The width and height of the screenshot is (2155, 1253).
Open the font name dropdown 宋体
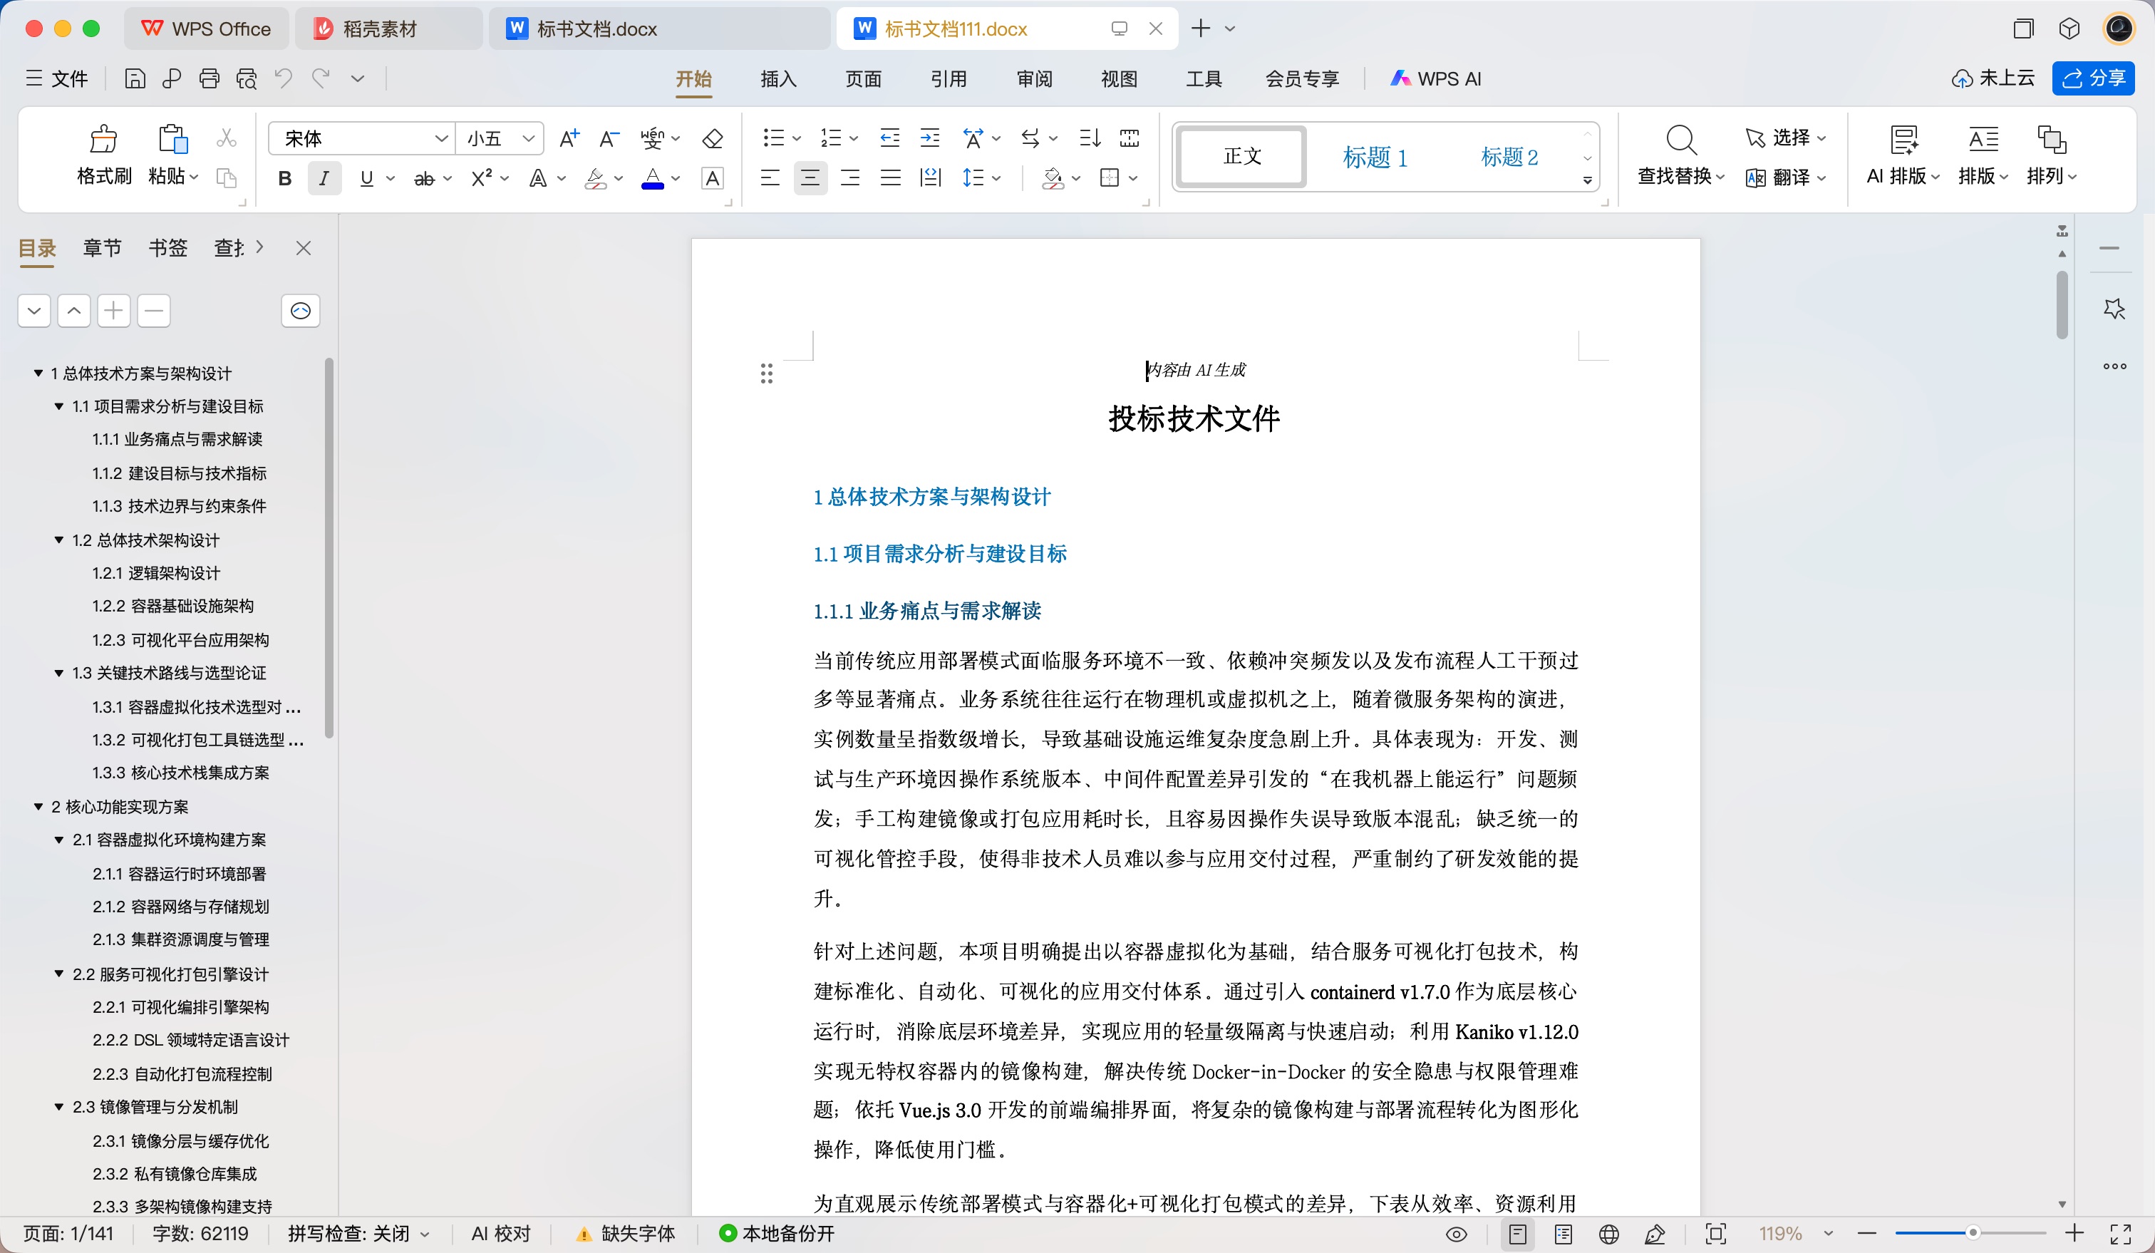click(441, 138)
